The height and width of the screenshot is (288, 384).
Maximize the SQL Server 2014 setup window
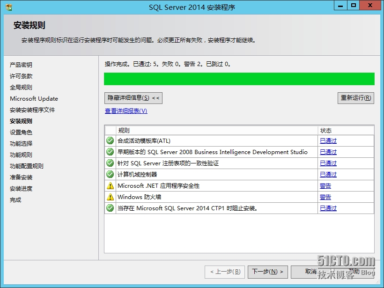pyautogui.click(x=354, y=6)
